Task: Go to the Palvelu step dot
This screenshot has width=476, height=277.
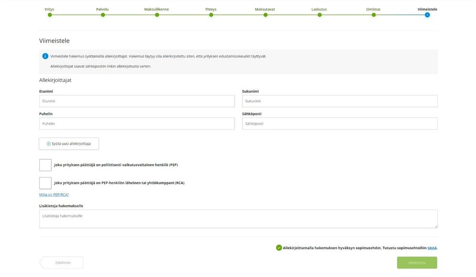Action: tap(103, 15)
